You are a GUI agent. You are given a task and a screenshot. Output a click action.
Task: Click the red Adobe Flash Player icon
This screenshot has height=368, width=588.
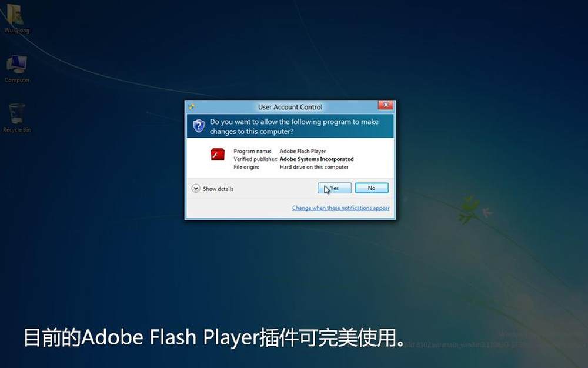(x=218, y=154)
